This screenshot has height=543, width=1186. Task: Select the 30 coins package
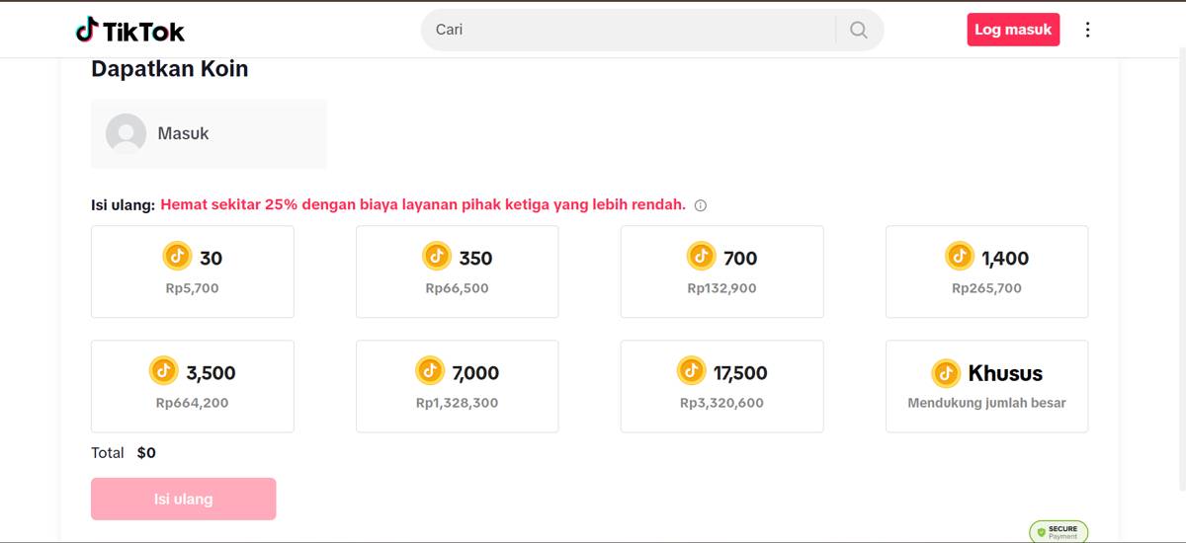pyautogui.click(x=193, y=271)
